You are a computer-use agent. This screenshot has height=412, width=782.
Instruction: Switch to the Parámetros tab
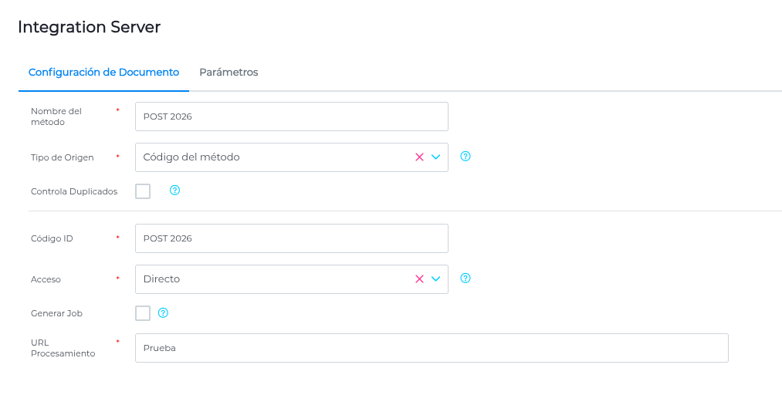[229, 73]
